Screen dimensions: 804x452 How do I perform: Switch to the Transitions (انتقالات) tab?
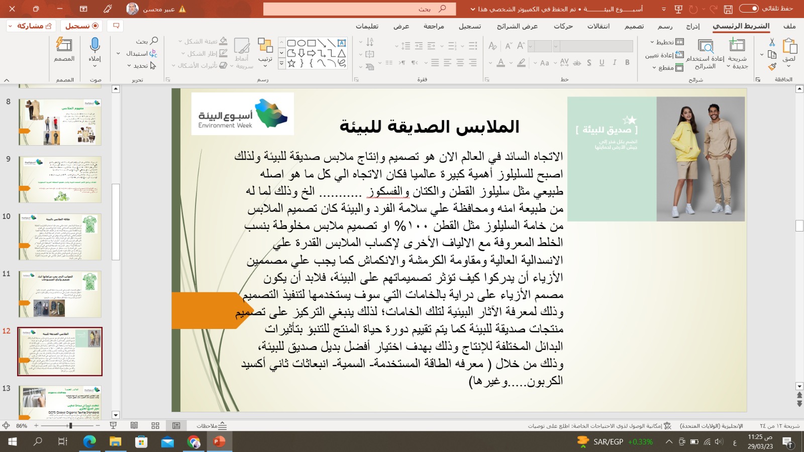click(598, 26)
